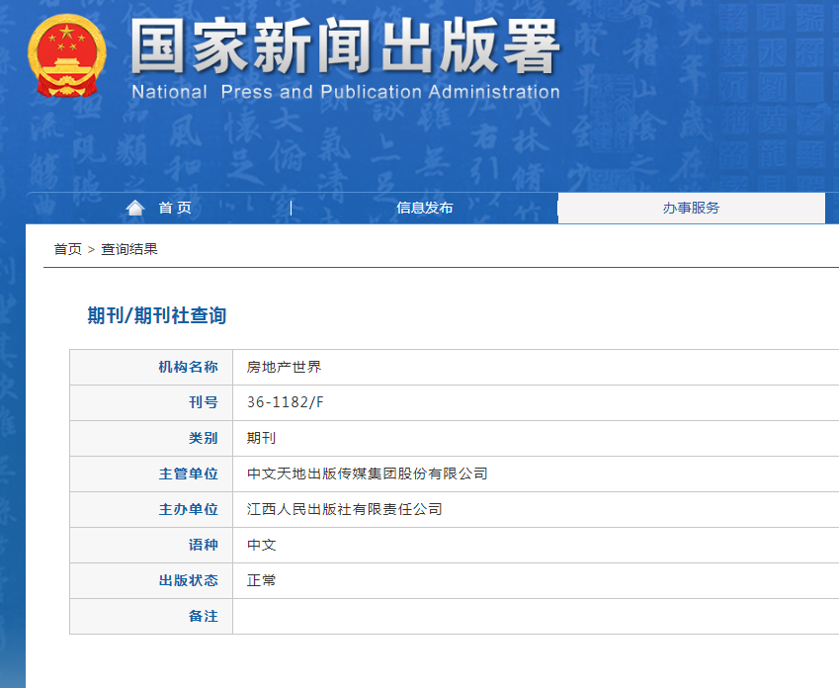This screenshot has height=688, width=839.
Task: Click the 机构名称 row label
Action: tap(188, 367)
